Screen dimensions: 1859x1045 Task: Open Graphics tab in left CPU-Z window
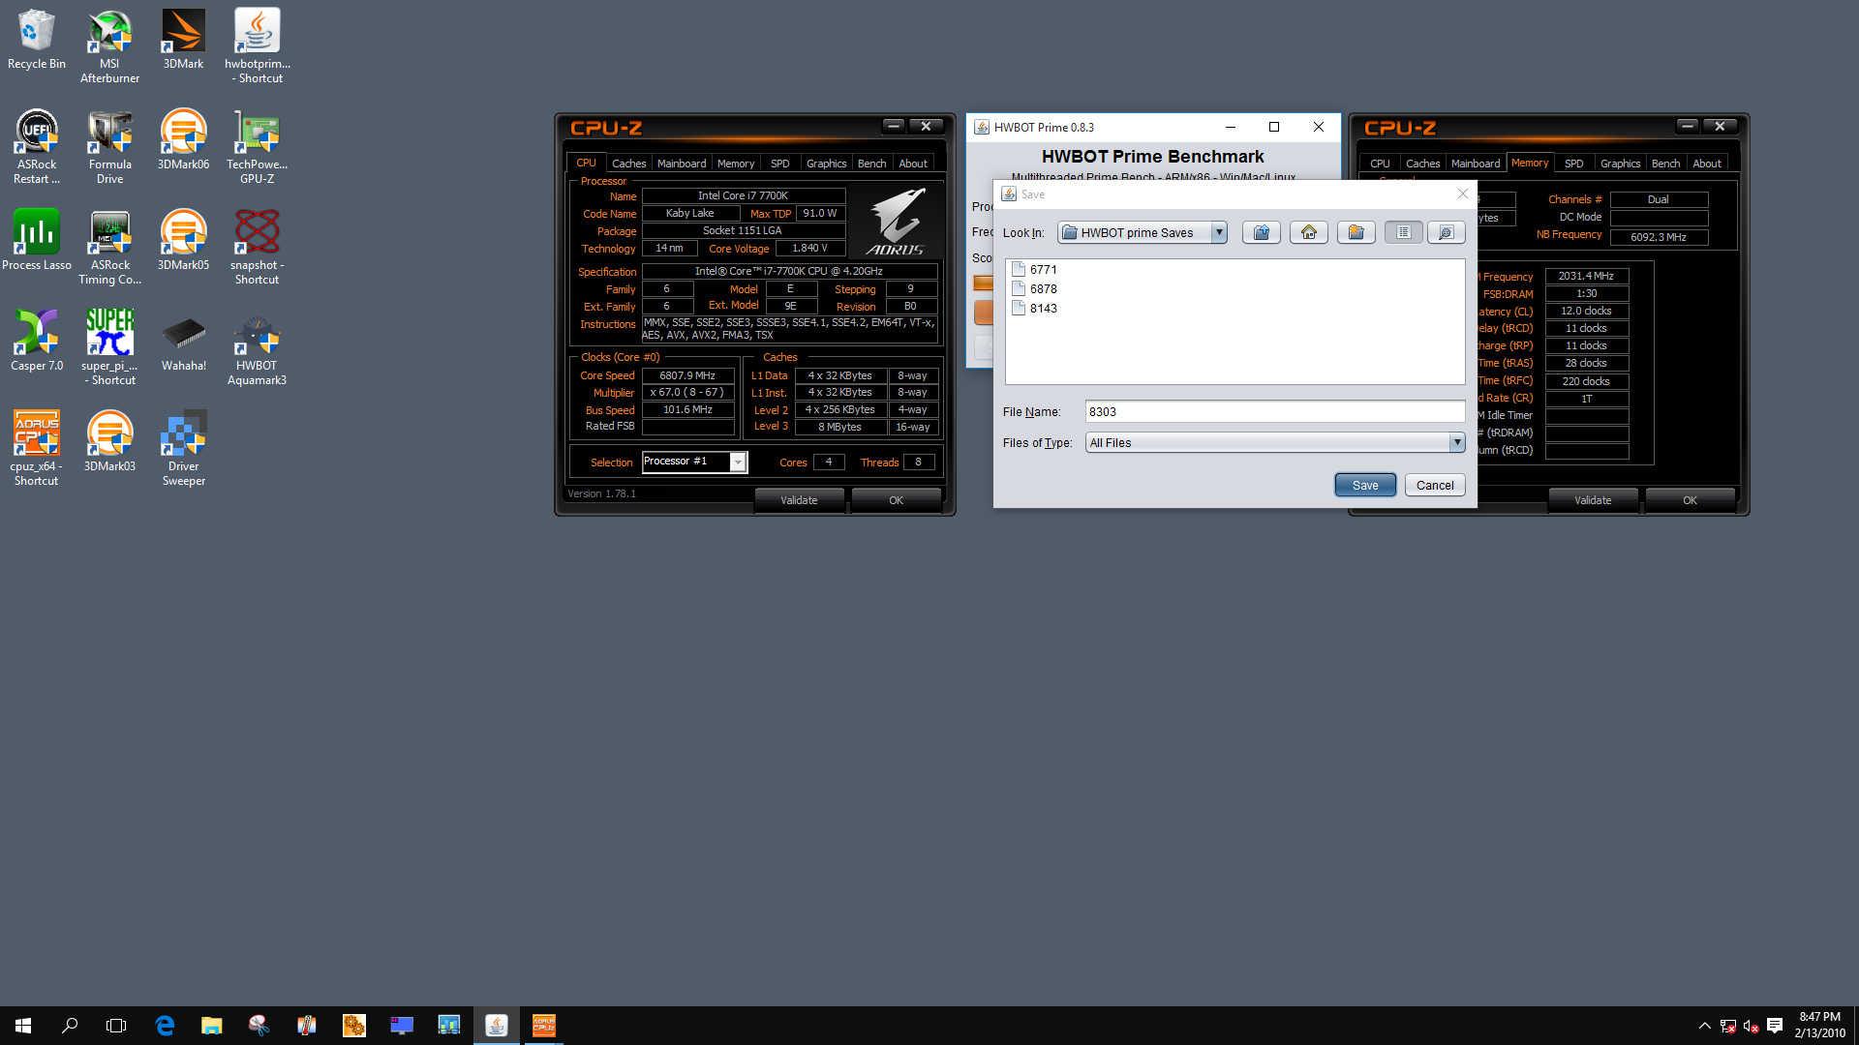click(827, 164)
